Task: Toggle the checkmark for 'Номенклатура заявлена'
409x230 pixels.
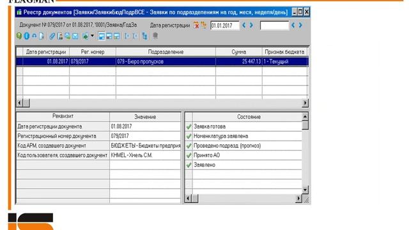Action: click(x=189, y=136)
